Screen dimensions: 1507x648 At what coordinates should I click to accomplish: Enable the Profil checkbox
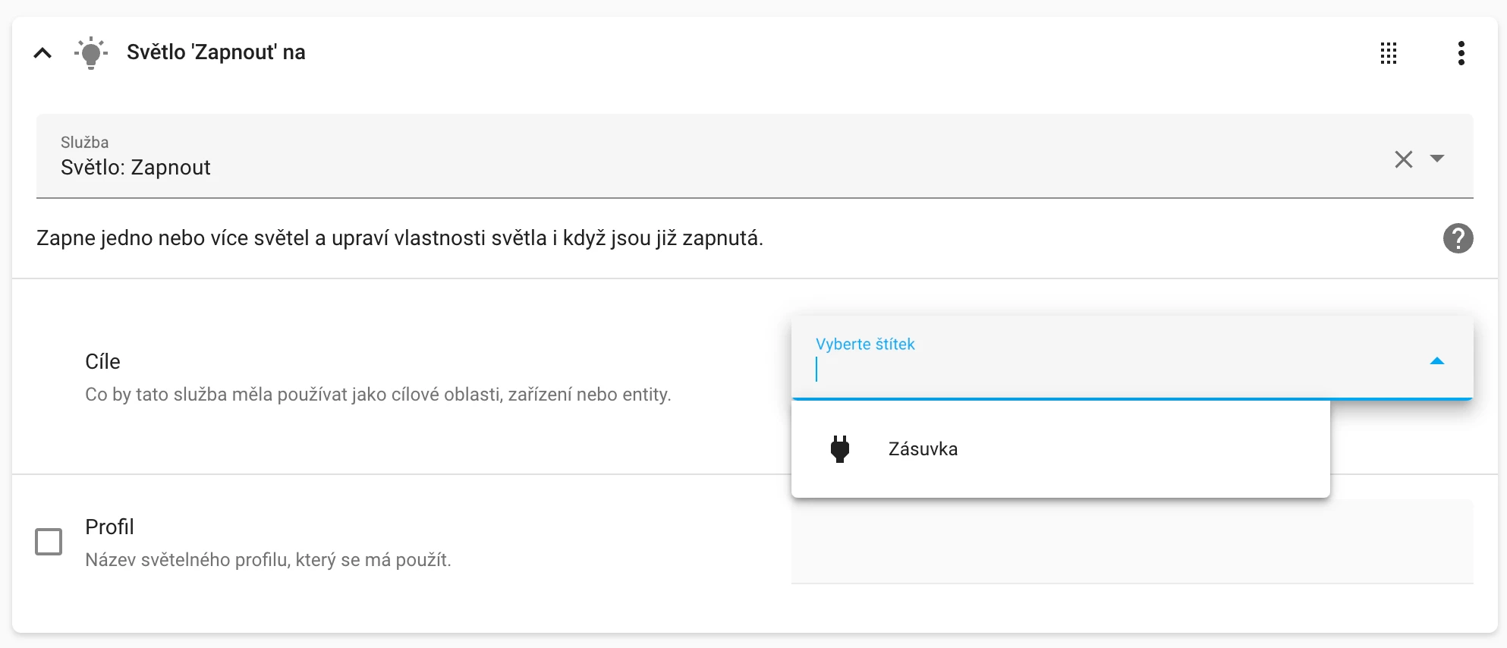tap(49, 541)
